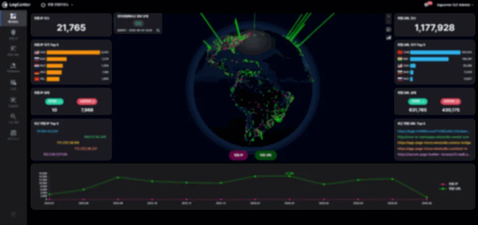Click the red pill showing 430,175
Image resolution: width=478 pixels, height=225 pixels.
click(x=451, y=102)
